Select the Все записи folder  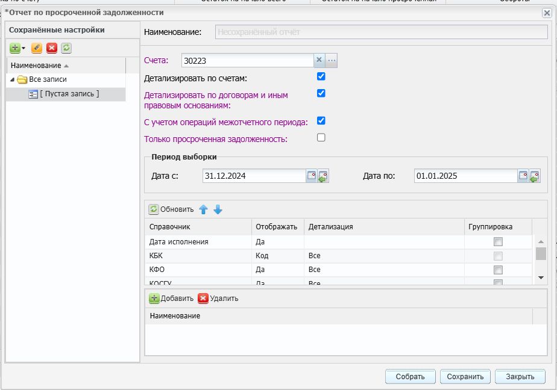click(x=48, y=79)
